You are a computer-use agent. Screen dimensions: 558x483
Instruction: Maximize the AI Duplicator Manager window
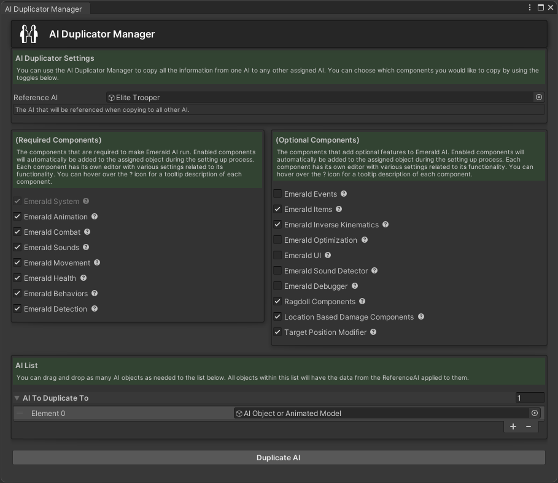(541, 7)
